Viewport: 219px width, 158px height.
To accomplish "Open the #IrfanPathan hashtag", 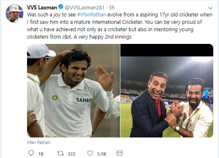I will (91, 15).
